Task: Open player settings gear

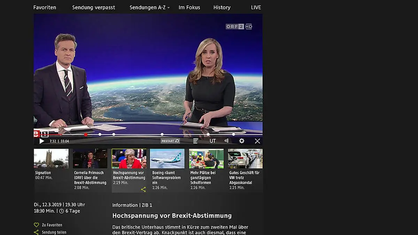Action: point(242,141)
